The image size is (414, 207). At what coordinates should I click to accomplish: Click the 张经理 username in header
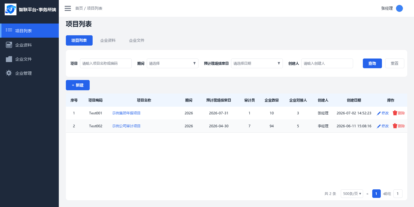(x=387, y=8)
